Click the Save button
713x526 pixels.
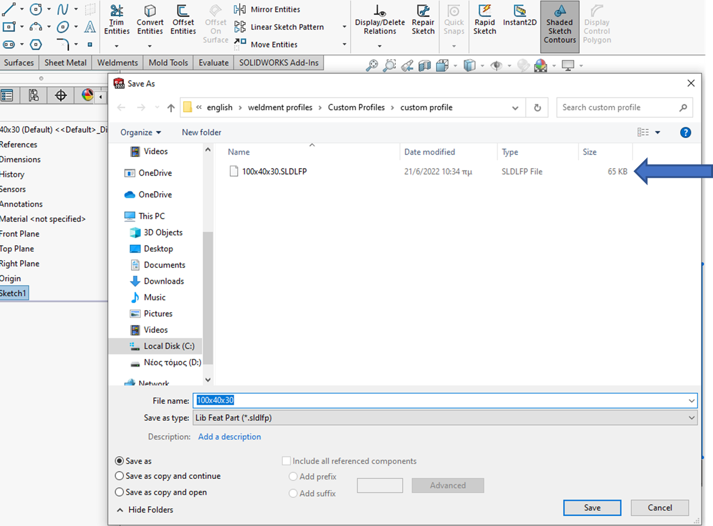[x=592, y=508]
